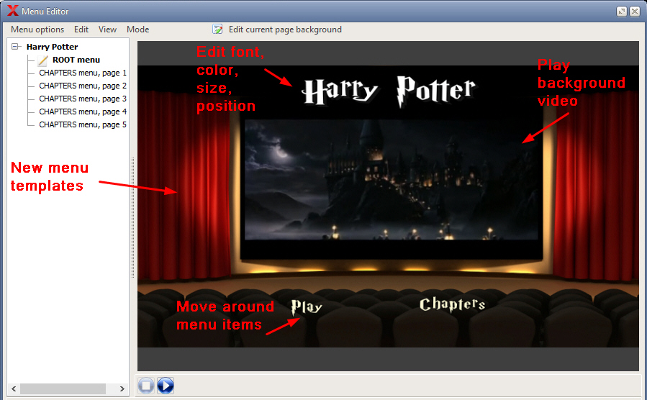
Task: Click the panel splitter grip handle
Action: tap(133, 217)
